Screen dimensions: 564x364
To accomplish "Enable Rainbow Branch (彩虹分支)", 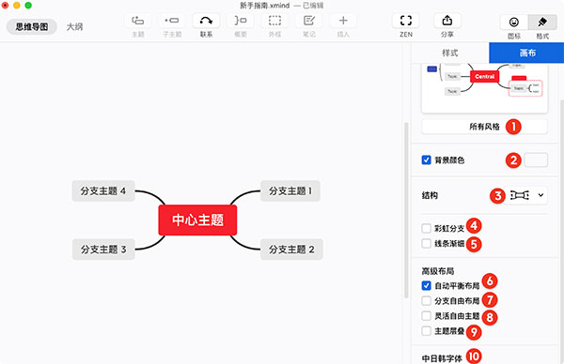I will tap(426, 228).
